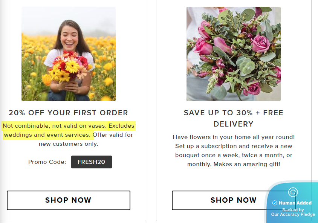318x223 pixels.
Task: Click the Promo Code label
Action: 47,162
